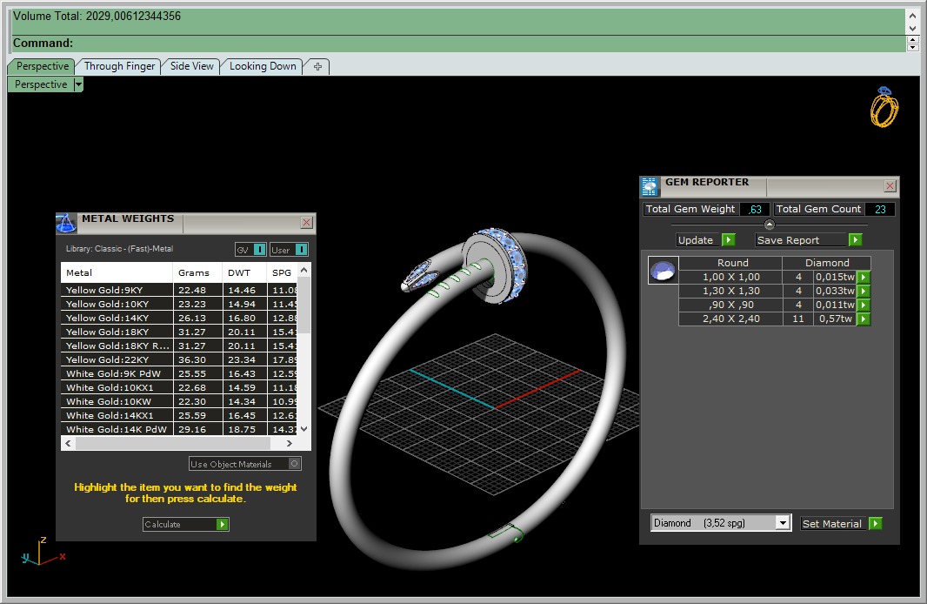927x604 pixels.
Task: Click the Perspective viewport label button
Action: click(x=41, y=84)
